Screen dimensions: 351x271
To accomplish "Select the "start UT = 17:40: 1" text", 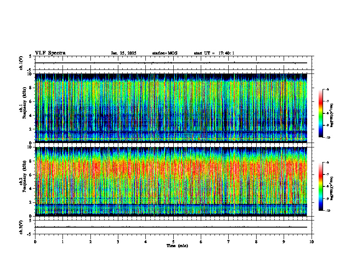I will click(x=214, y=53).
